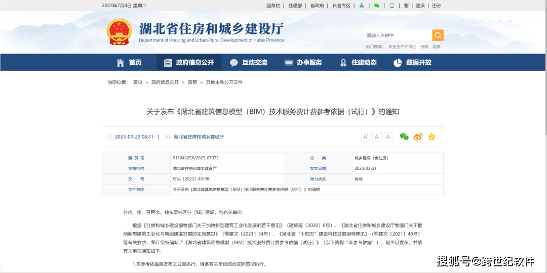Select hot search term 资质
The height and width of the screenshot is (273, 547).
(x=424, y=47)
